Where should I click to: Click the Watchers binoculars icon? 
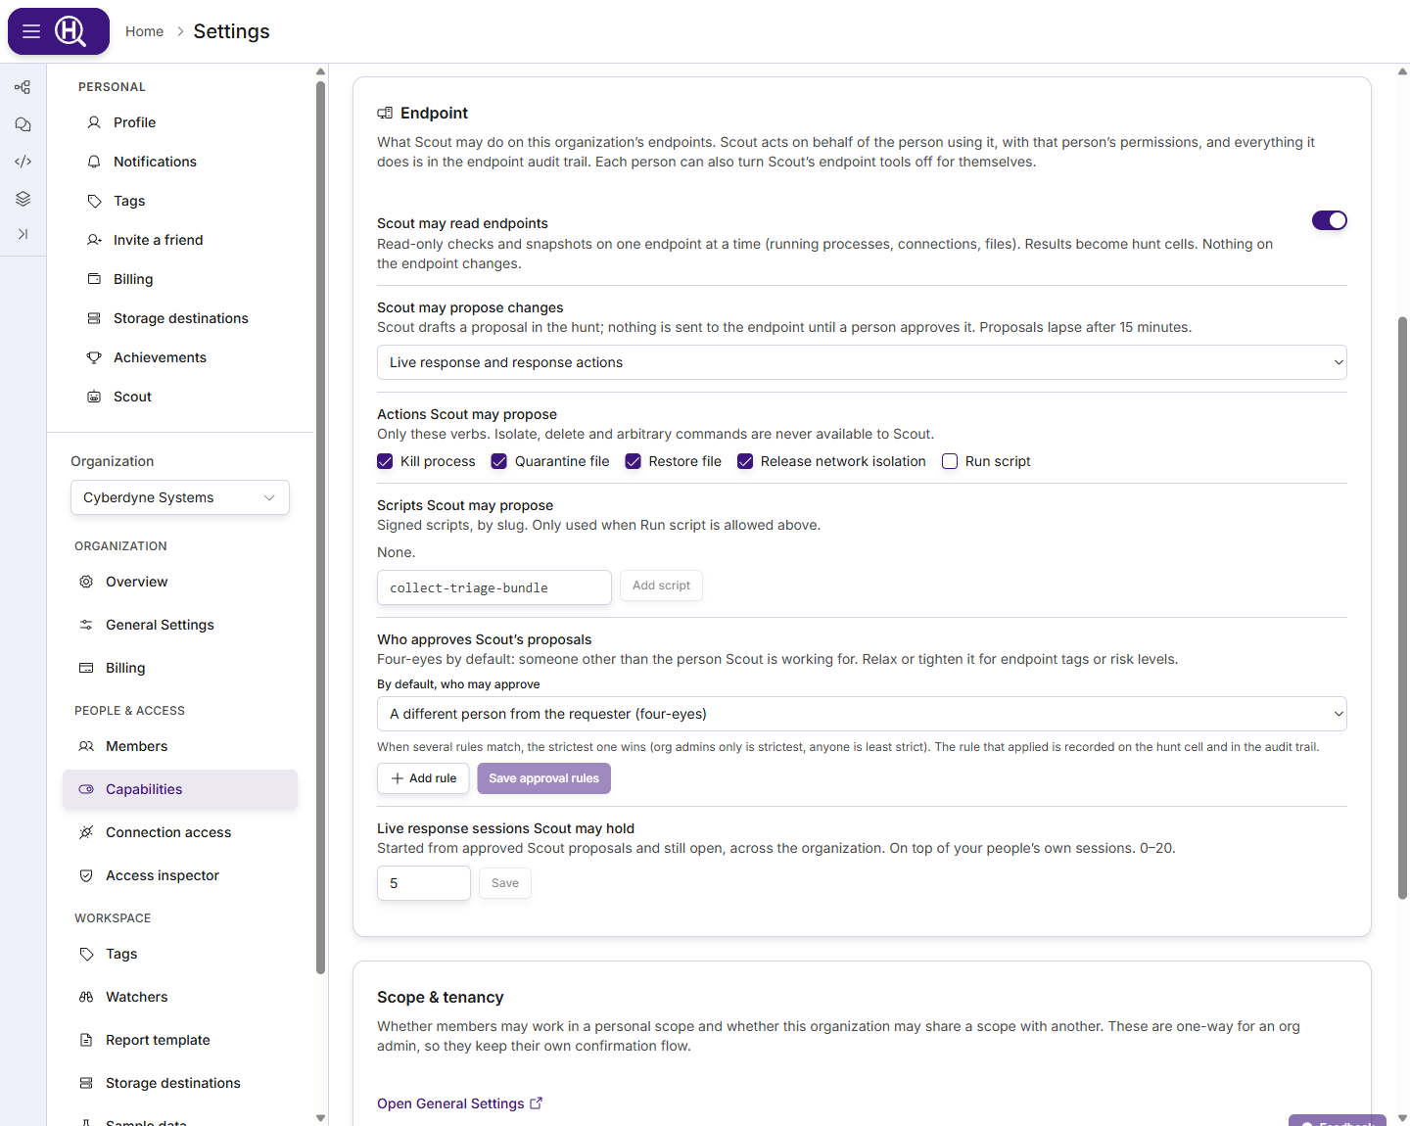click(x=86, y=997)
